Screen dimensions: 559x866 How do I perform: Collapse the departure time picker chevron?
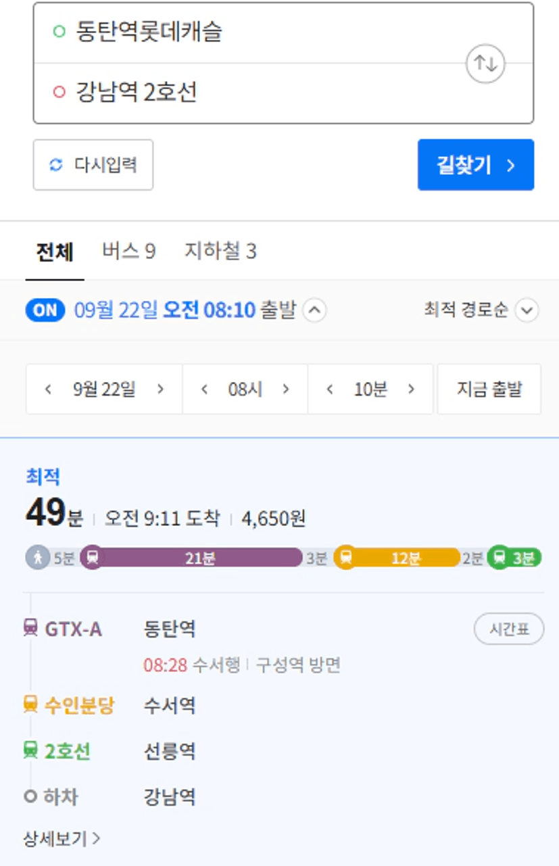click(x=314, y=310)
